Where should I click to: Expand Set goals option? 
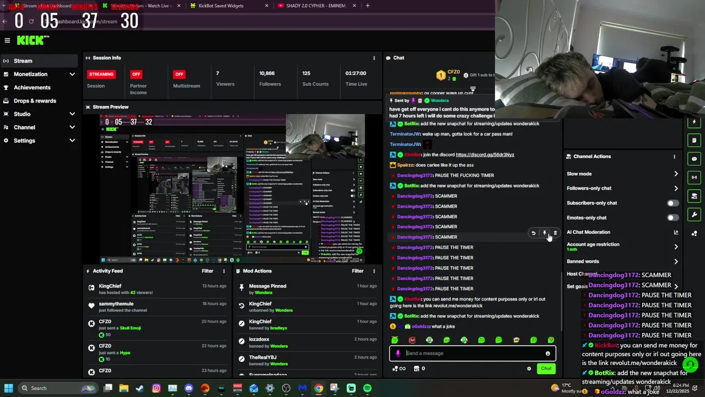click(x=676, y=287)
